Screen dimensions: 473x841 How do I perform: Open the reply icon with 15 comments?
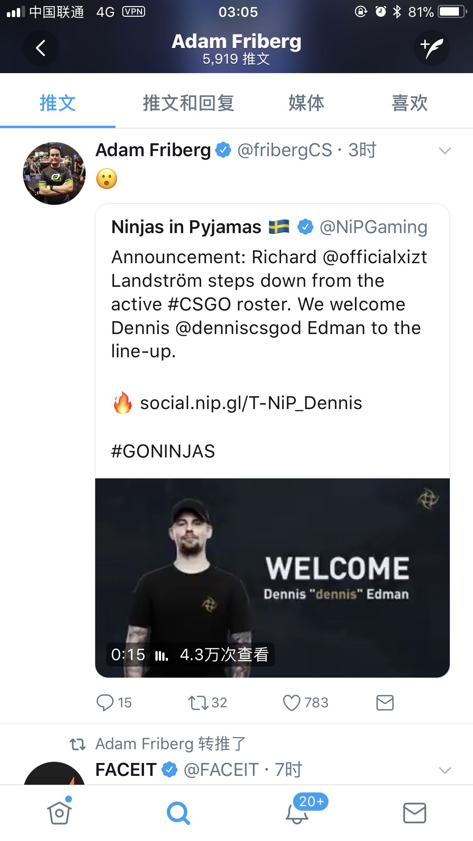tap(105, 703)
